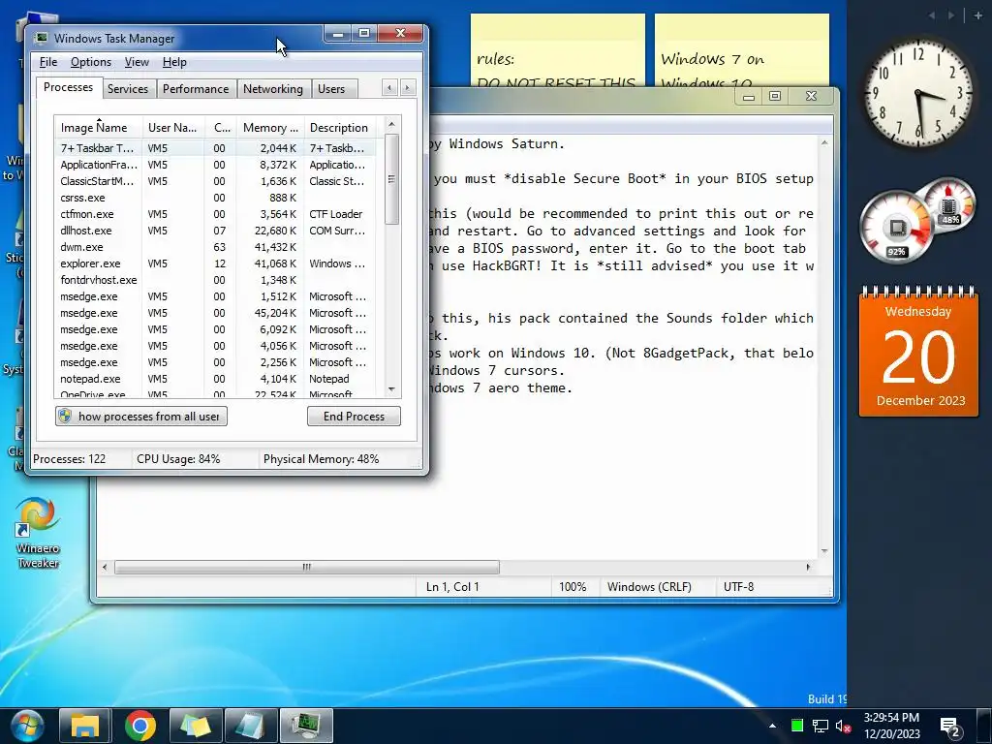The height and width of the screenshot is (744, 992).
Task: Sort by Description column header
Action: 340,128
